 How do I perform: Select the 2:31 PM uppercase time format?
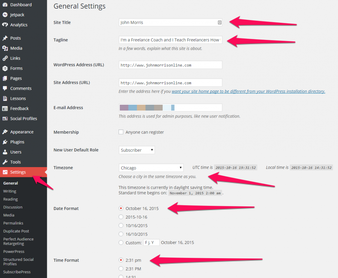coord(121,269)
